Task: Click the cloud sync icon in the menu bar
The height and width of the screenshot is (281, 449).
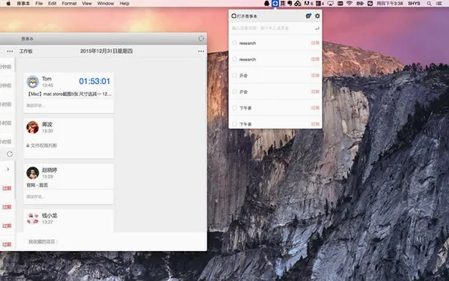Action: (x=298, y=4)
